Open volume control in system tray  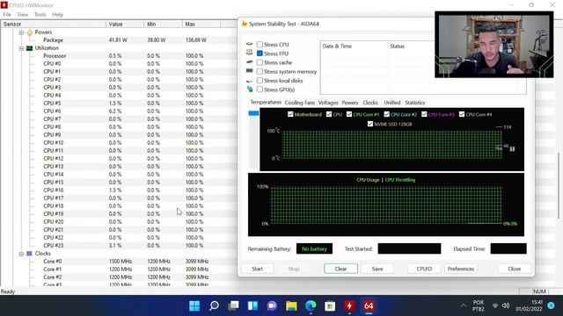coord(506,305)
